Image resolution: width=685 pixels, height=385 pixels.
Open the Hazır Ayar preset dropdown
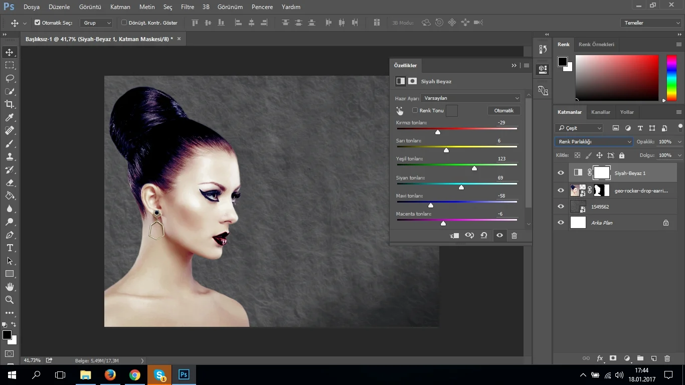[471, 98]
